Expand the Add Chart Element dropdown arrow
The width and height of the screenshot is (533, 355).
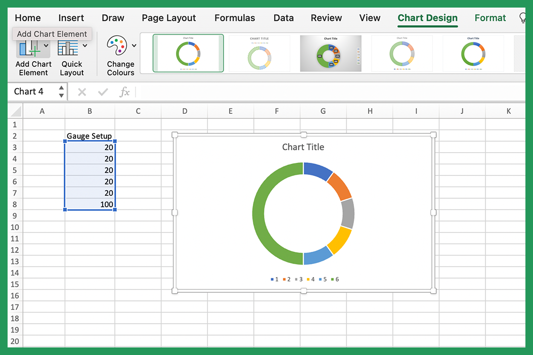[x=45, y=45]
